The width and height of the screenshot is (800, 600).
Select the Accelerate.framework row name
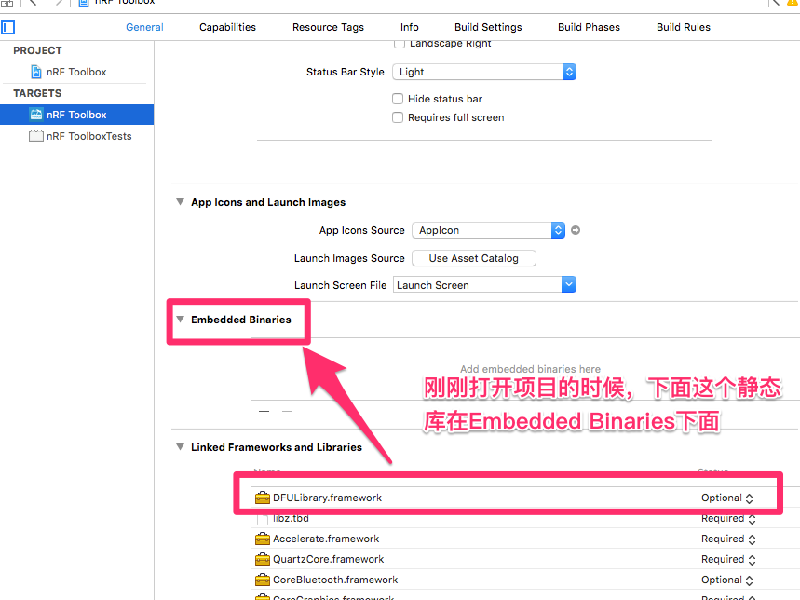coord(326,539)
